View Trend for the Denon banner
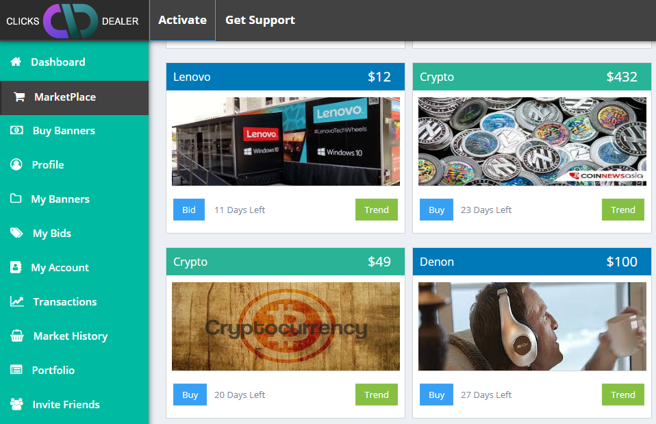The image size is (656, 424). (x=623, y=395)
